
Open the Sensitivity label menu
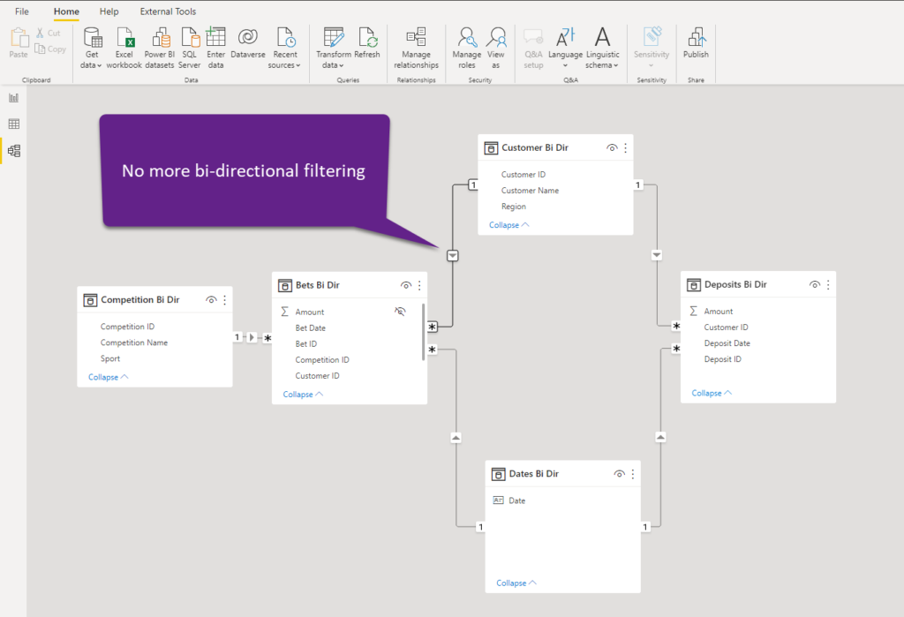click(652, 49)
